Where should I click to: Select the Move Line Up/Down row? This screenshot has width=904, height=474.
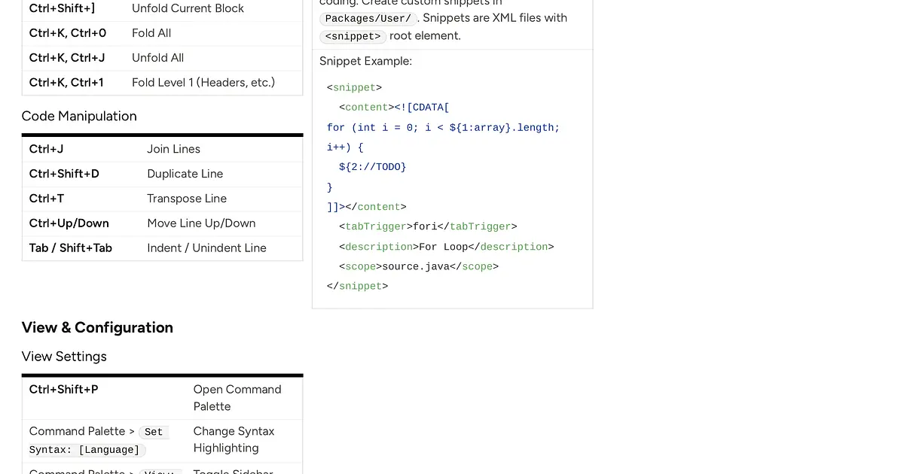pyautogui.click(x=162, y=223)
